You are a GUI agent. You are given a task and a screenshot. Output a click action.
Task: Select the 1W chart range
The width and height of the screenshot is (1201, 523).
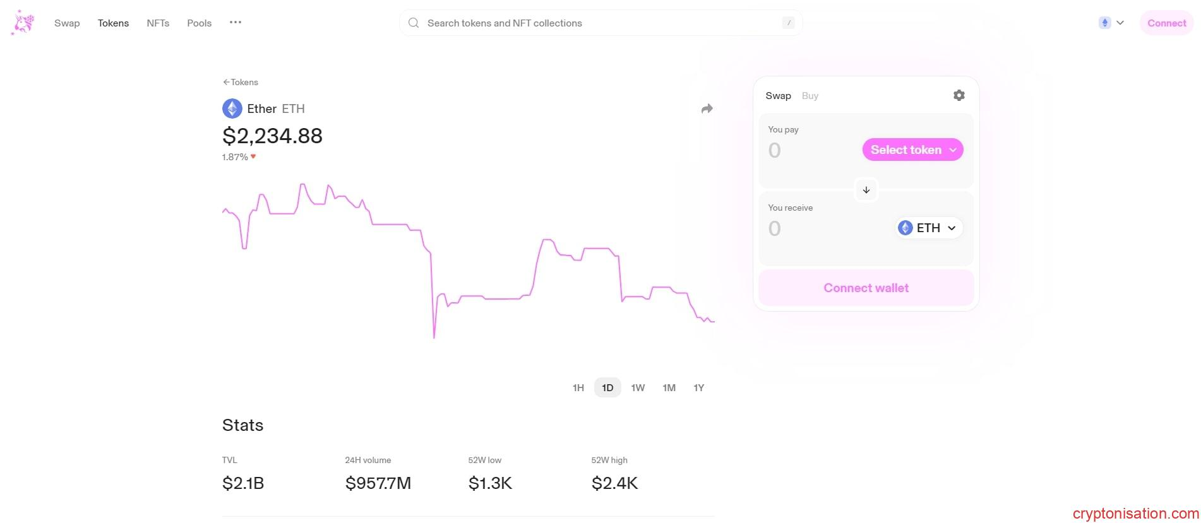tap(638, 387)
